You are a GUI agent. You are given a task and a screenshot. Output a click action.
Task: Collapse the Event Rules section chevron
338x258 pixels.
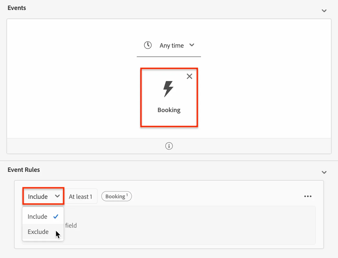click(324, 172)
